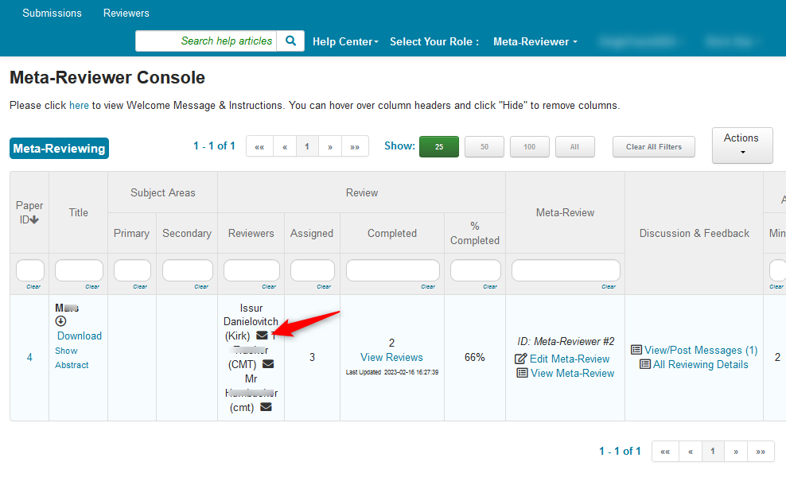
Task: Select Show All rows option
Action: click(574, 146)
